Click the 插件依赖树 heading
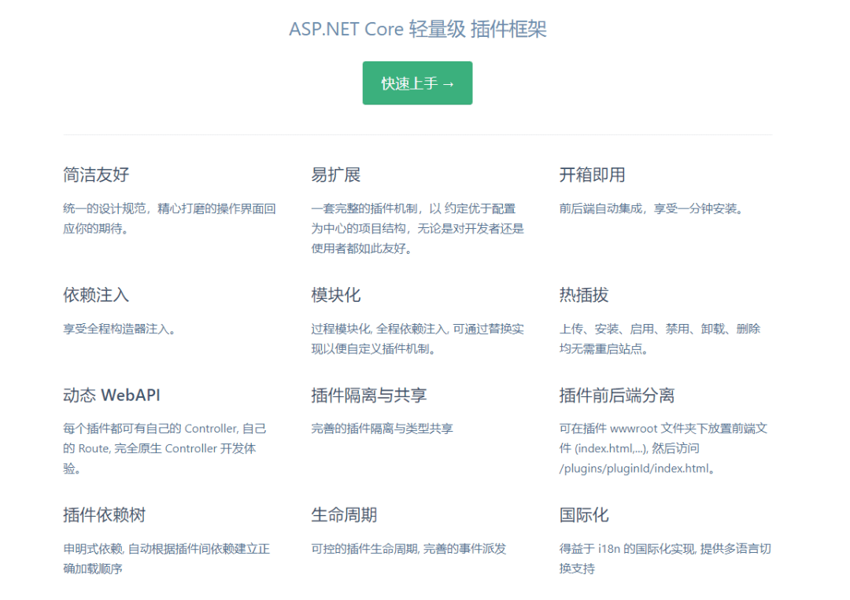This screenshot has width=850, height=600. [104, 515]
